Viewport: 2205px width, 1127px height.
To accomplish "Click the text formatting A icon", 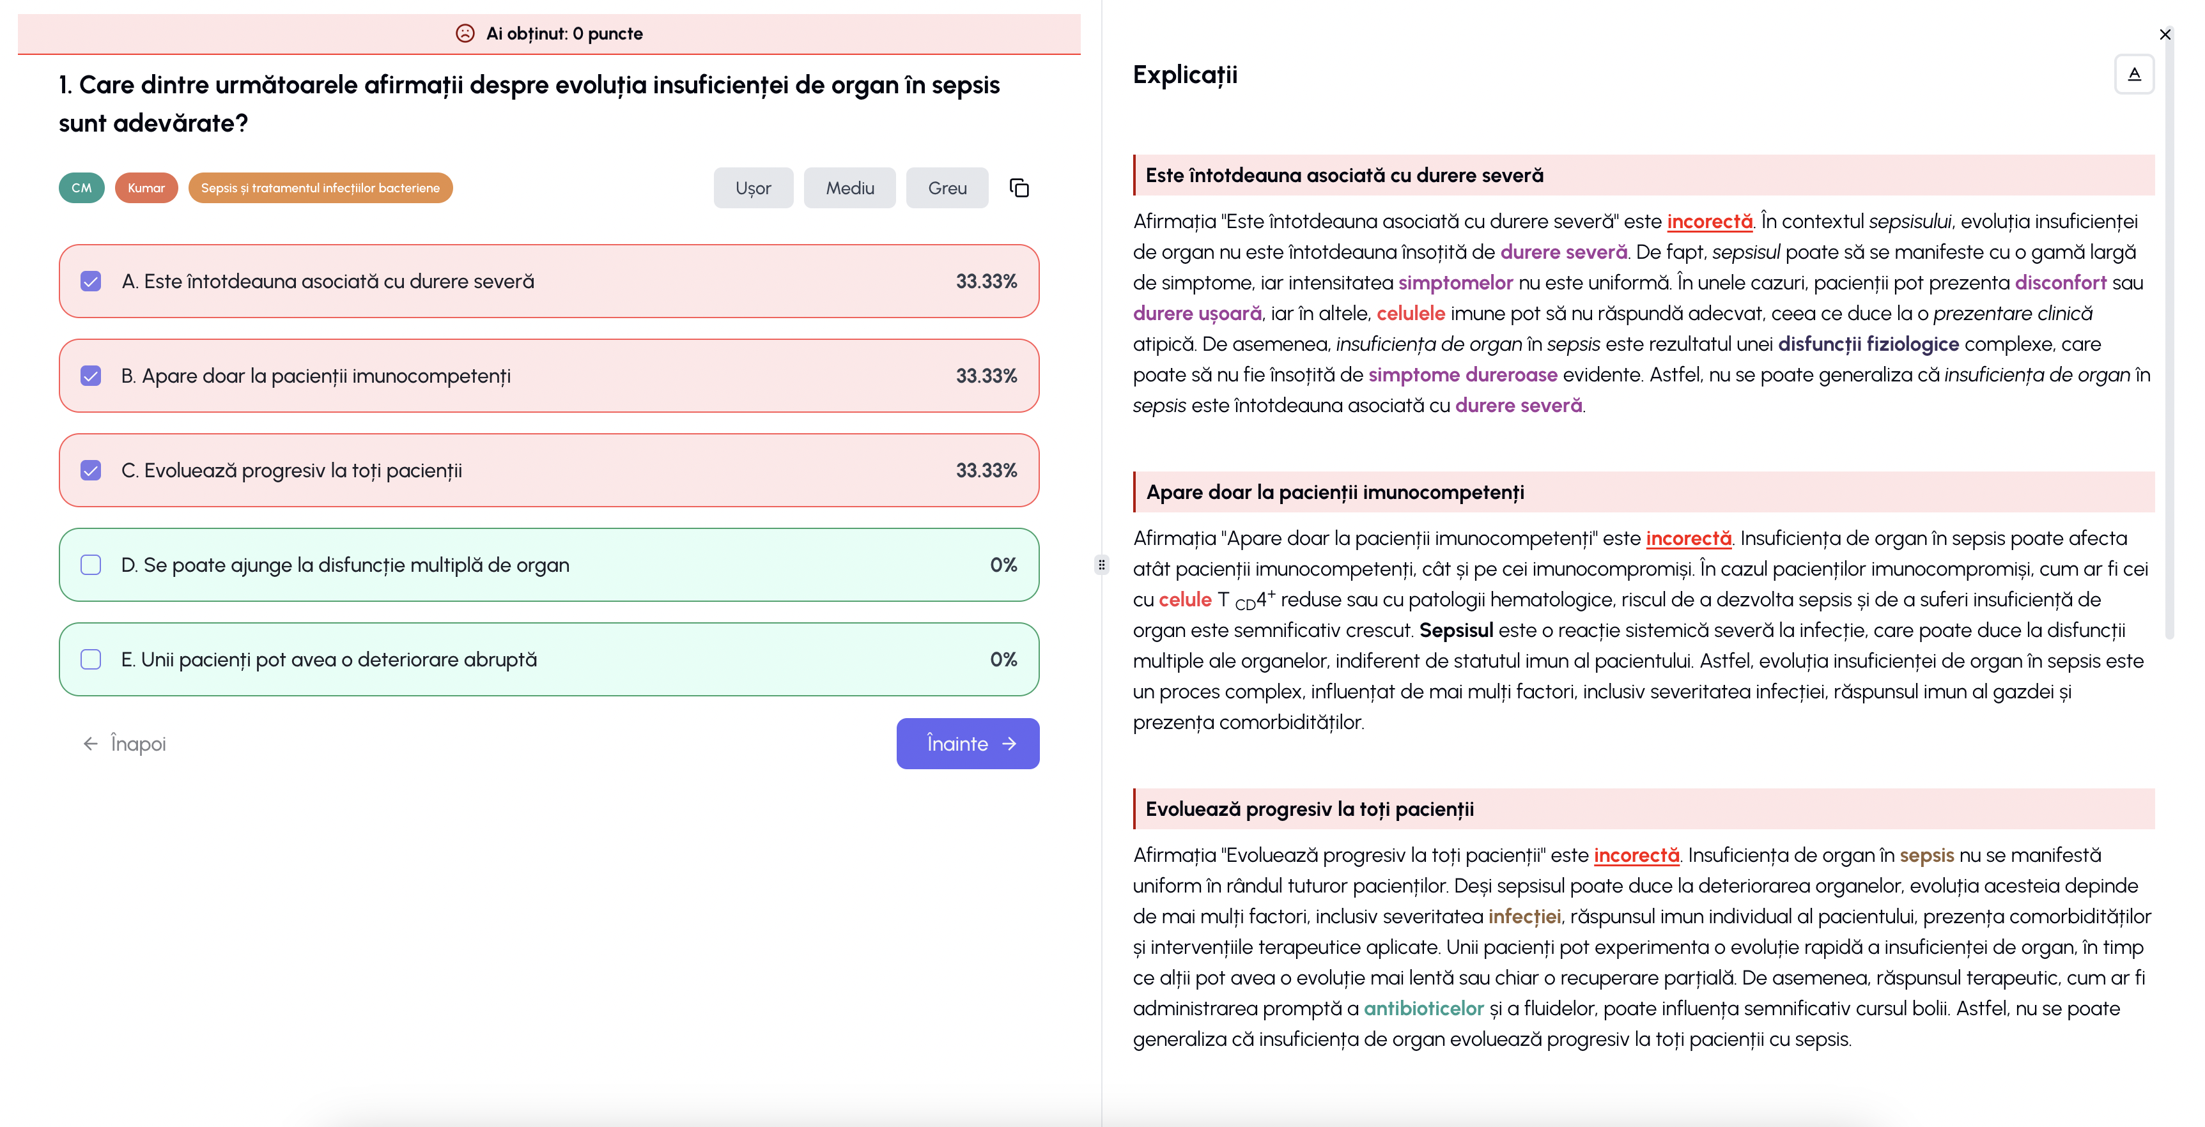I will pyautogui.click(x=2134, y=75).
